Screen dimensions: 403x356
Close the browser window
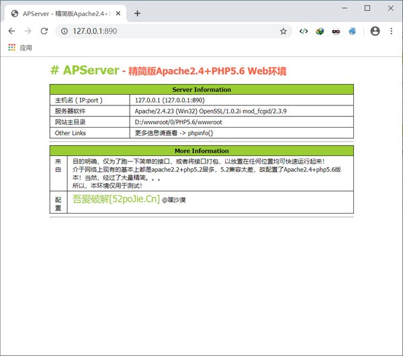391,8
